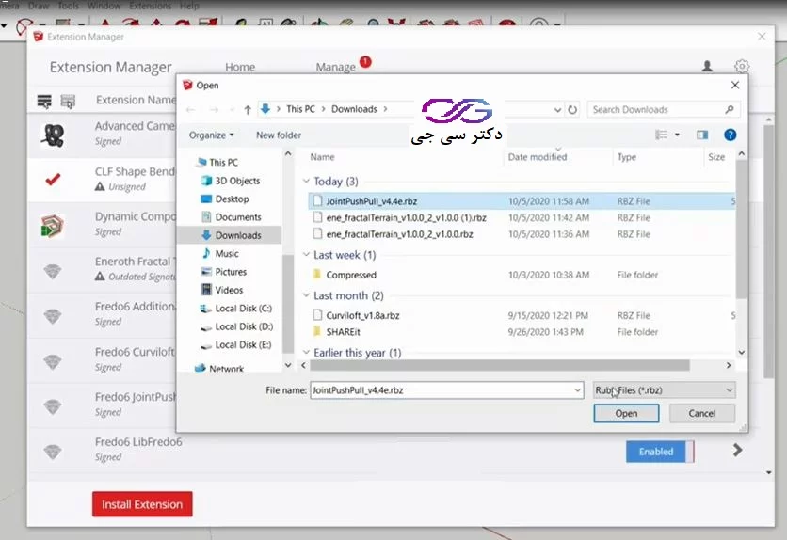Click the diamond icon beside Eneroth Fractal
The height and width of the screenshot is (540, 787).
[52, 271]
